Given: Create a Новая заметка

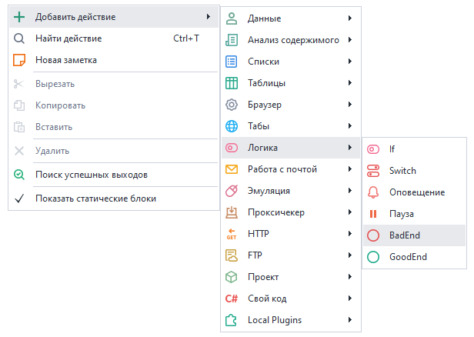Looking at the screenshot, I should coord(65,59).
